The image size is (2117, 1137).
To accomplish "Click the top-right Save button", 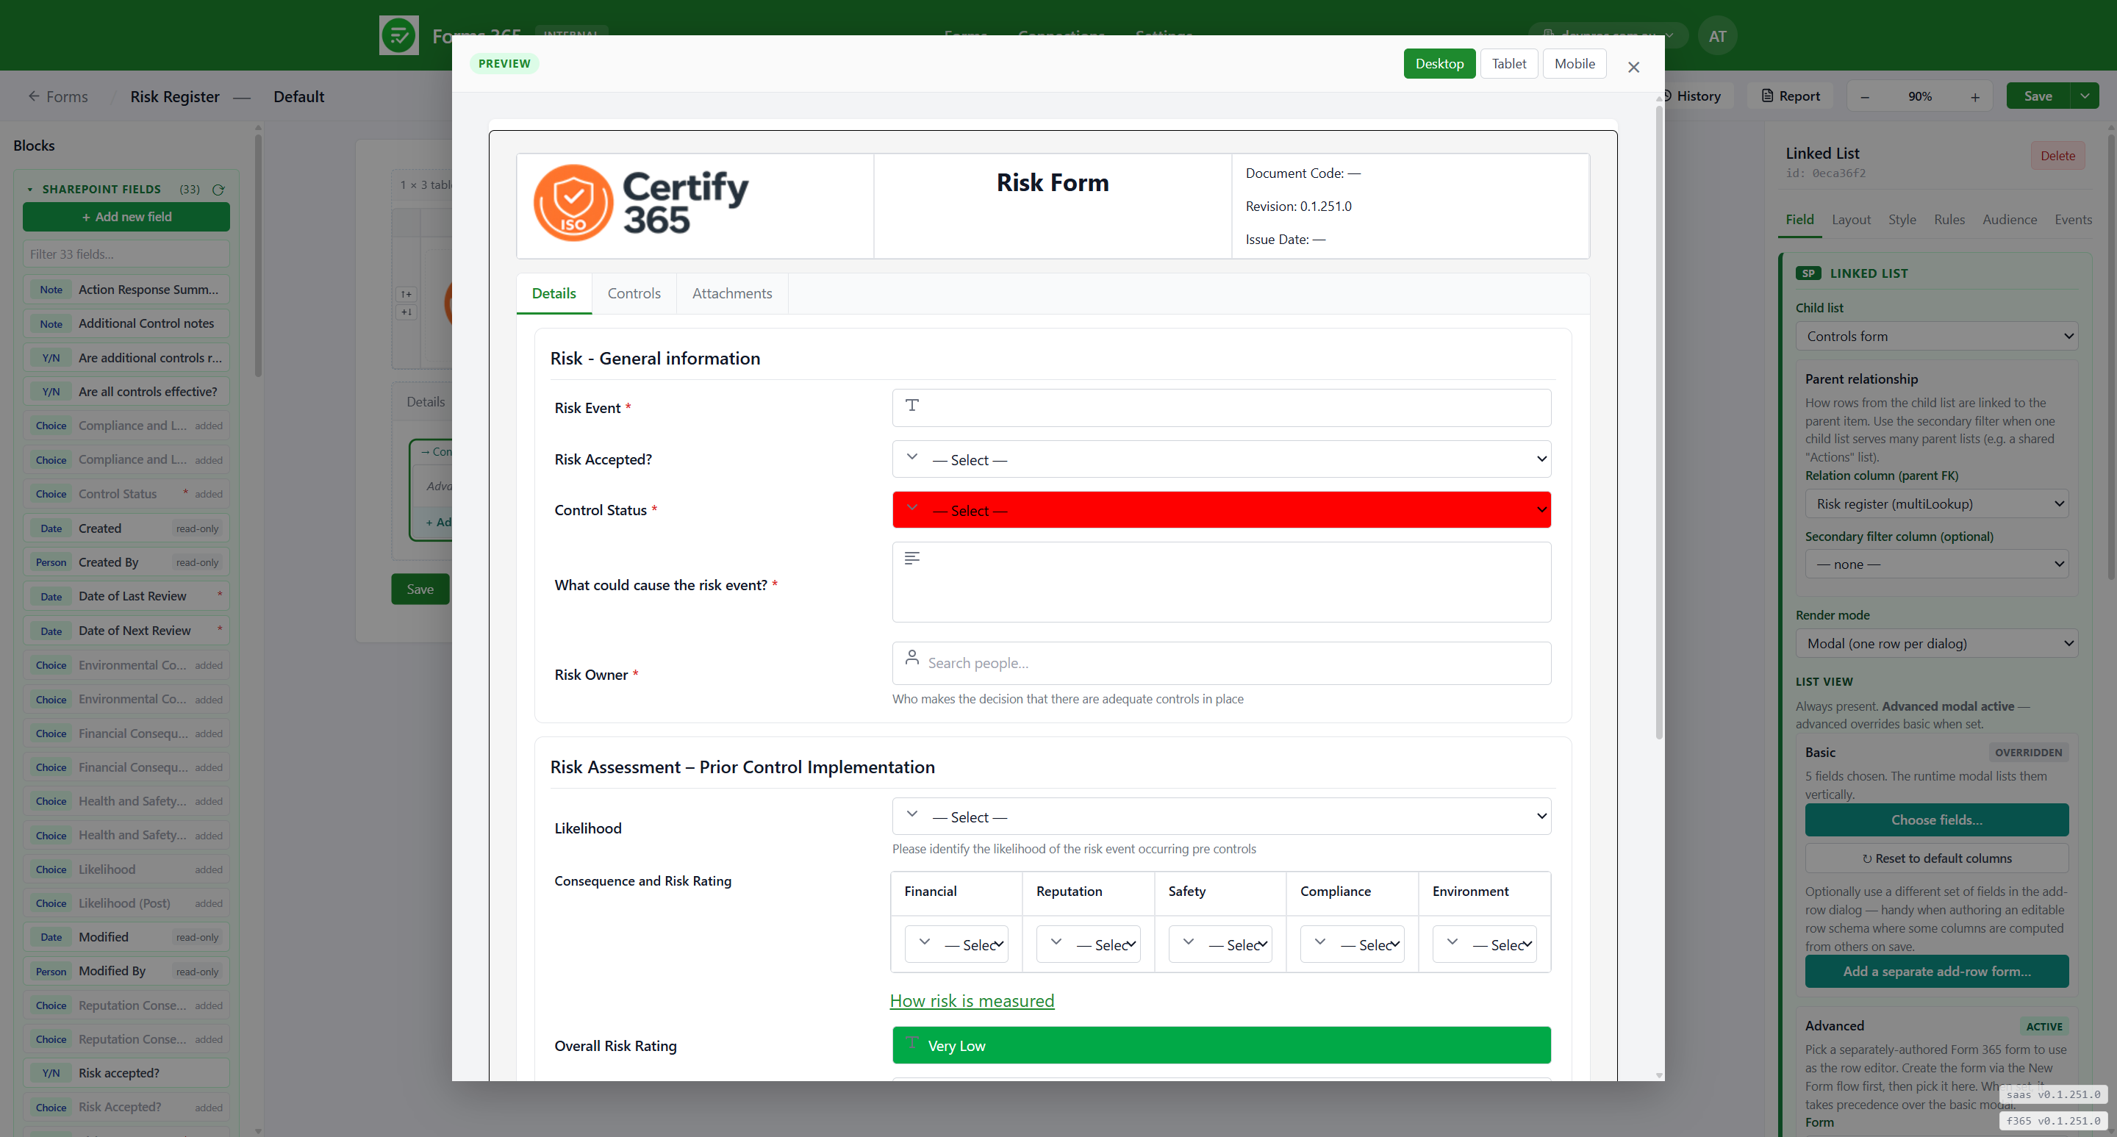I will (x=2038, y=96).
